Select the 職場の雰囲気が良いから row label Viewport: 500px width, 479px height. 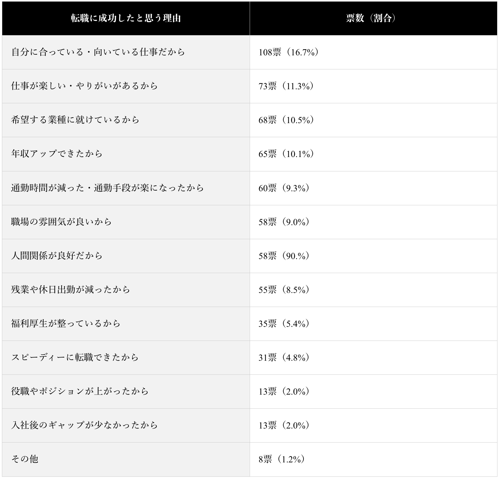click(x=61, y=222)
